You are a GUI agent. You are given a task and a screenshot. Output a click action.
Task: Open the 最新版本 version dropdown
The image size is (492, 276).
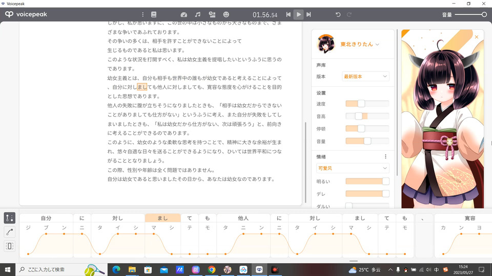tap(365, 76)
